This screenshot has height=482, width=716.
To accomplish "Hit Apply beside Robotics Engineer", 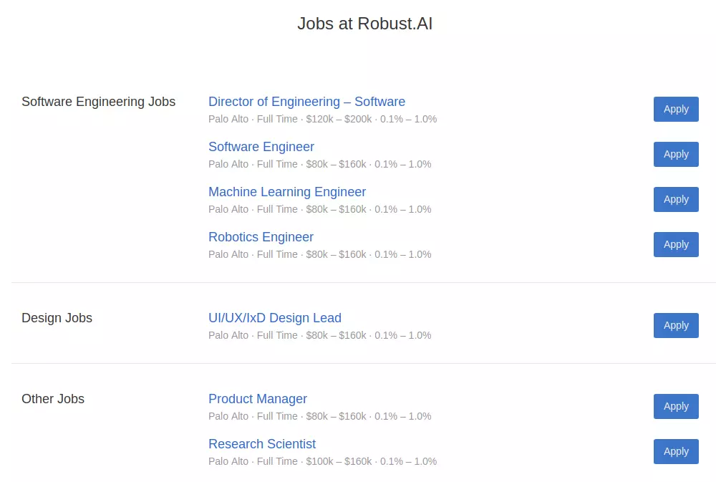I will (x=675, y=245).
